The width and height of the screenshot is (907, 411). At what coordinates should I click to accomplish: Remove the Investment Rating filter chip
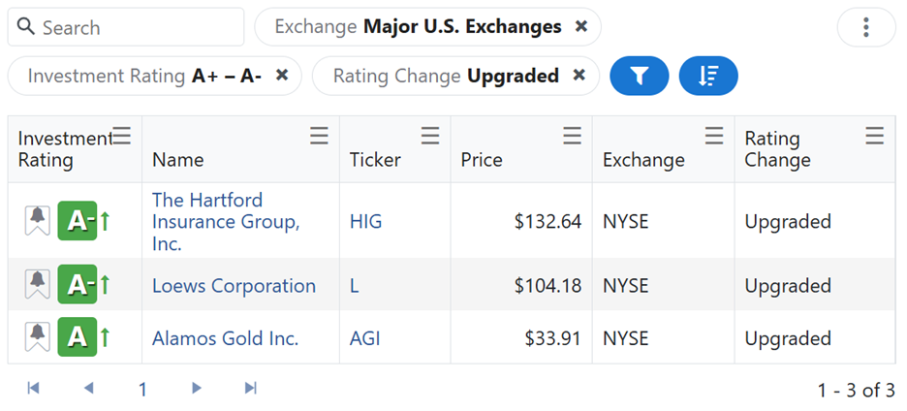coord(282,76)
